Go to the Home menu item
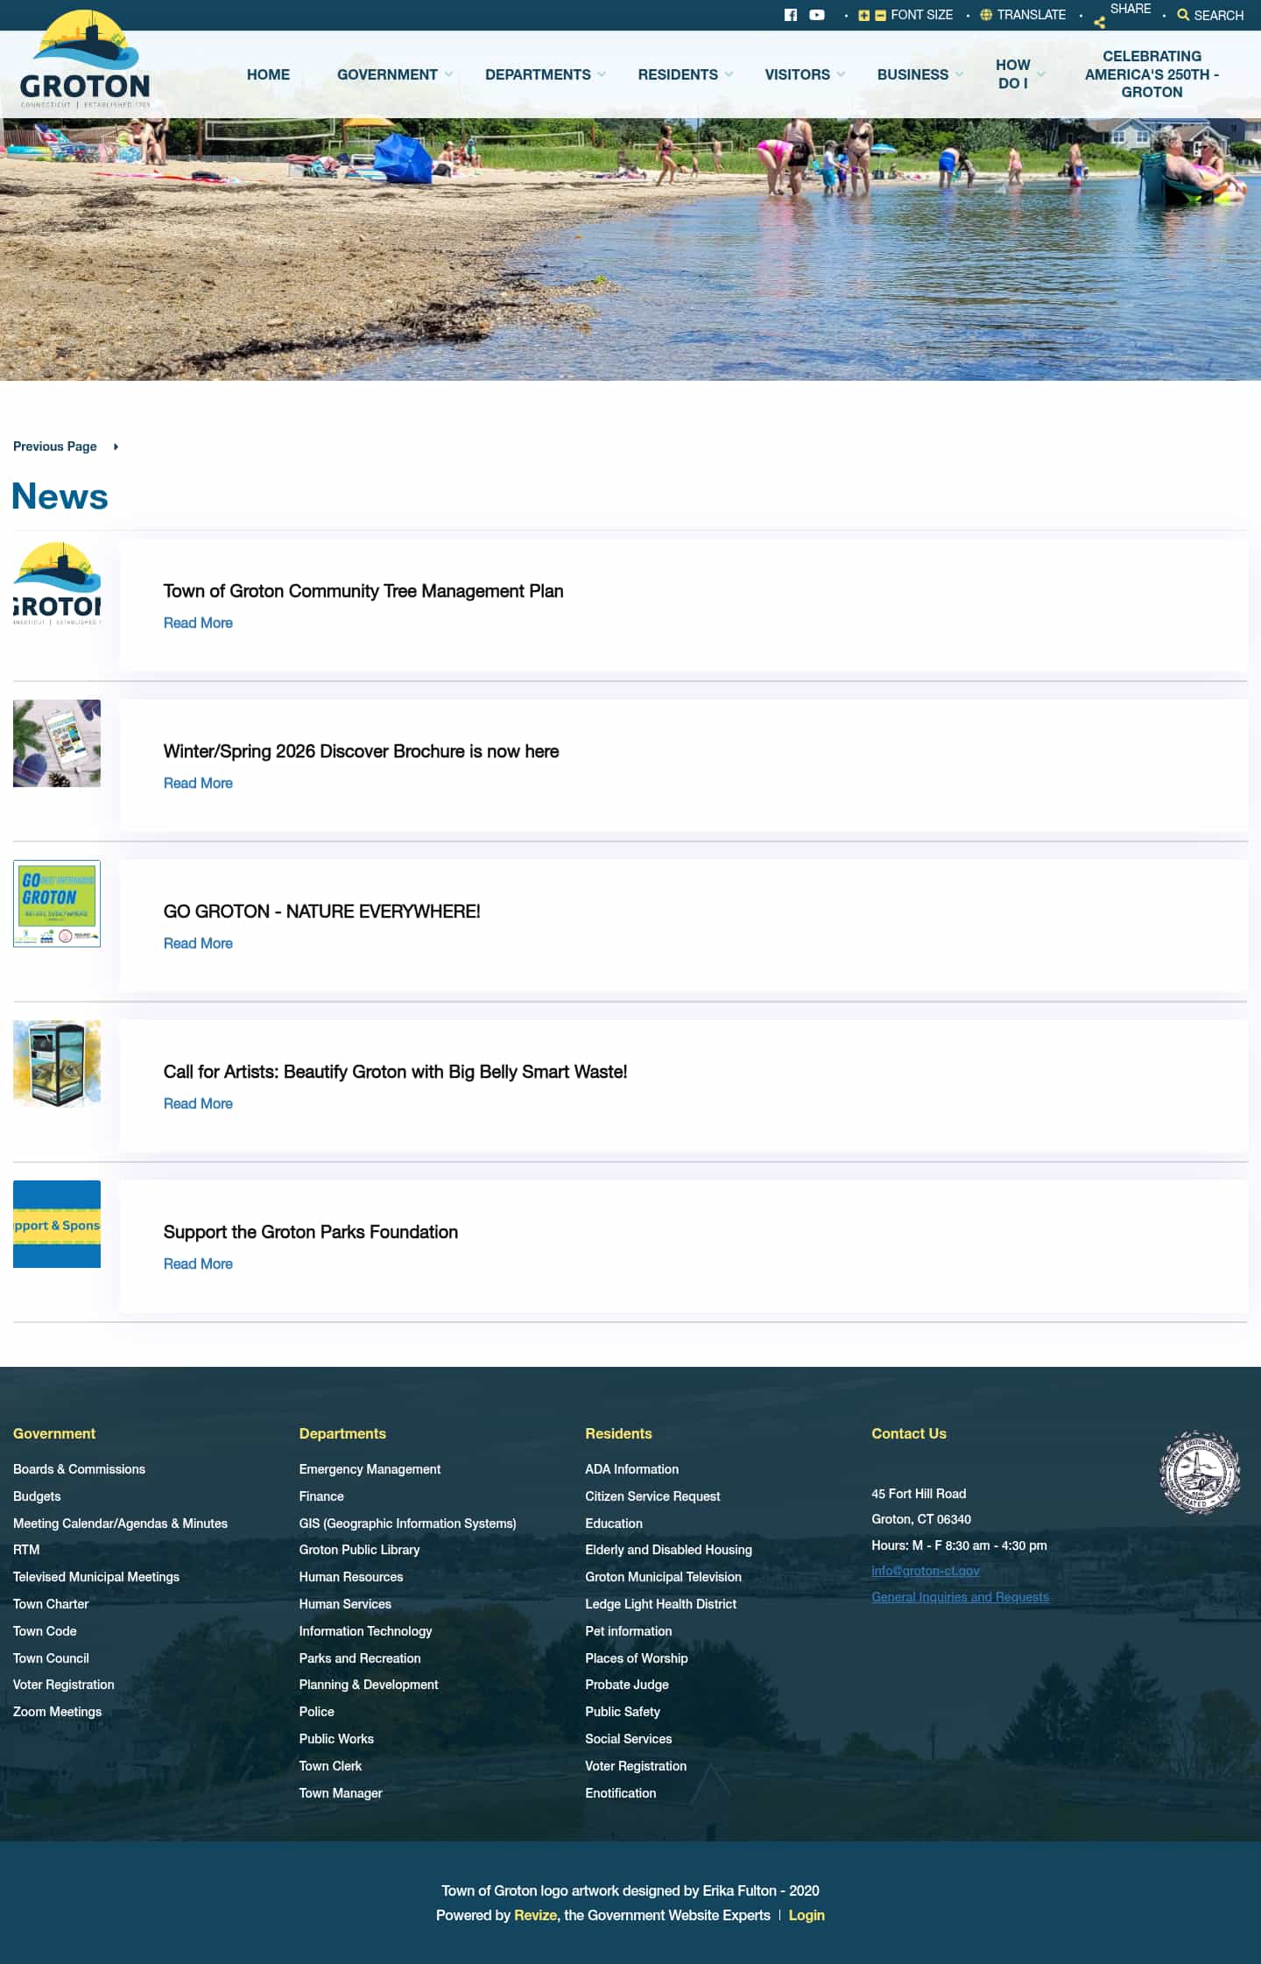The height and width of the screenshot is (1964, 1261). [x=268, y=74]
